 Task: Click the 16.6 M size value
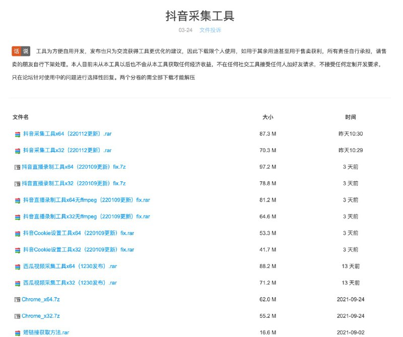tap(267, 332)
